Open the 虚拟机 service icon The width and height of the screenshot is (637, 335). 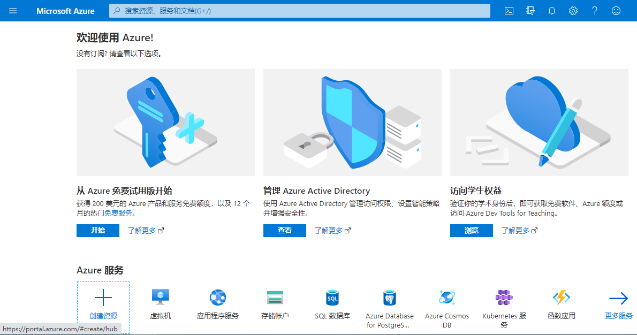click(x=161, y=298)
